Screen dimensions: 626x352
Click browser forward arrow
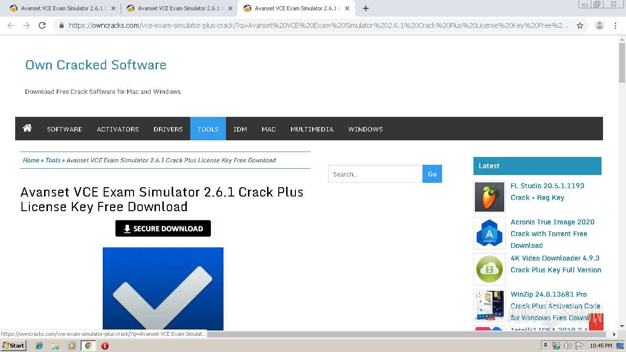coord(26,25)
